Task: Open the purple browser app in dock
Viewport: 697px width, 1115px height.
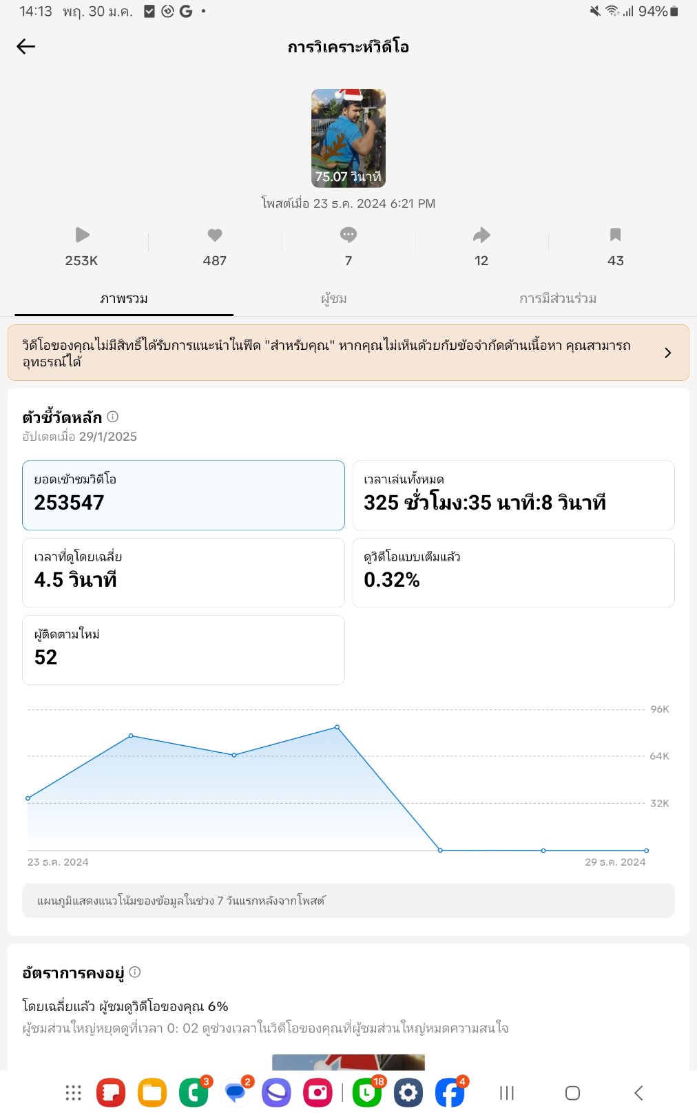Action: tap(276, 1092)
